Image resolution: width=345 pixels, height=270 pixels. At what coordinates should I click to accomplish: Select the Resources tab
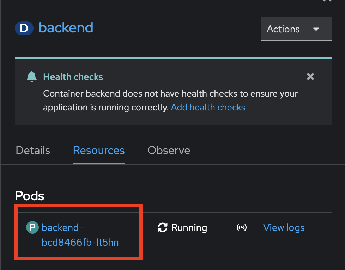coord(99,151)
